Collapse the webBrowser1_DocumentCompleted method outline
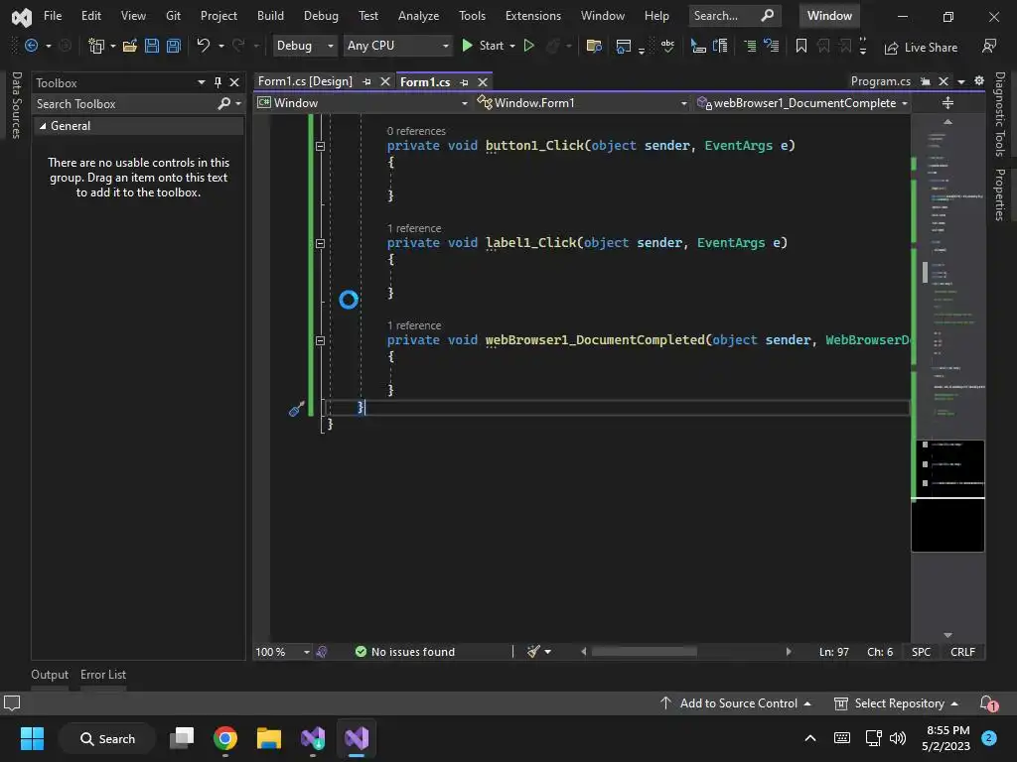 coord(320,340)
